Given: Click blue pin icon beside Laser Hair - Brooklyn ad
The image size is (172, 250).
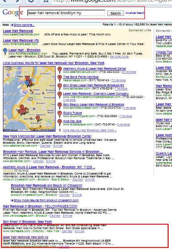Looking at the screenshot, I should click(x=5, y=52).
